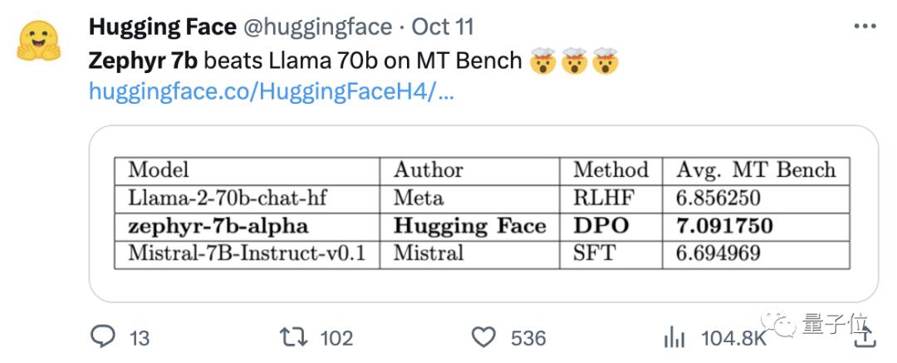Click the Avg. MT Bench column header
897x363 pixels.
click(755, 170)
